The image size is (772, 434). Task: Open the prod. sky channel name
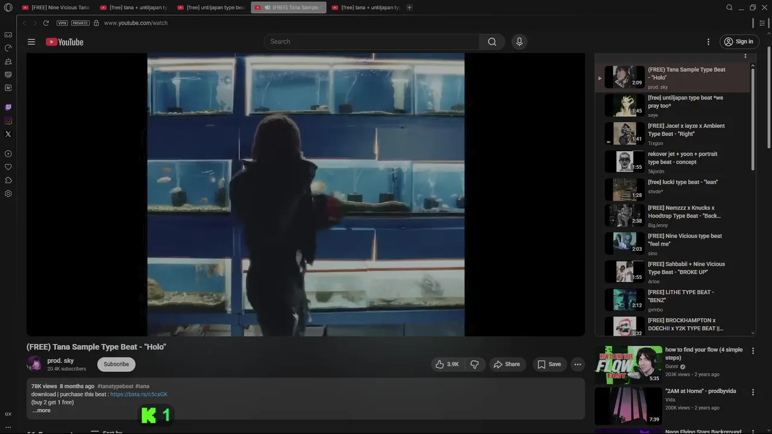point(60,360)
